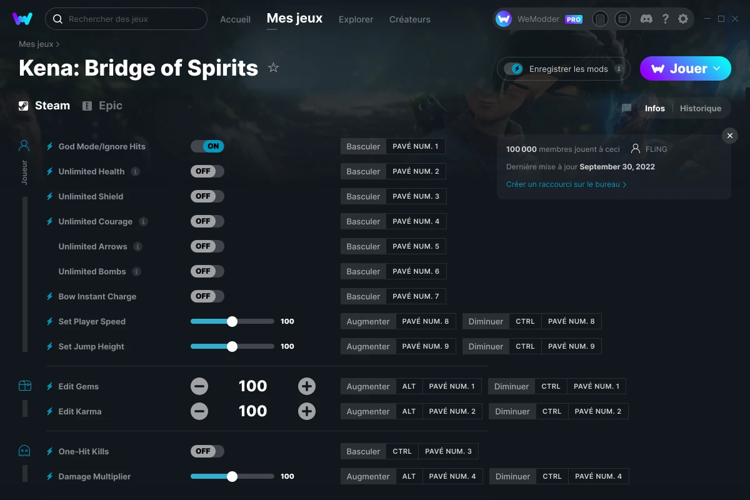The height and width of the screenshot is (500, 750).
Task: Decrease Edit Karma with minus button
Action: click(x=199, y=411)
